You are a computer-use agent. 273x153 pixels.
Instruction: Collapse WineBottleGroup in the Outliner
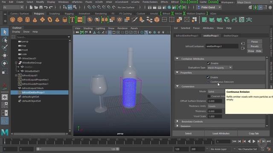(16, 62)
